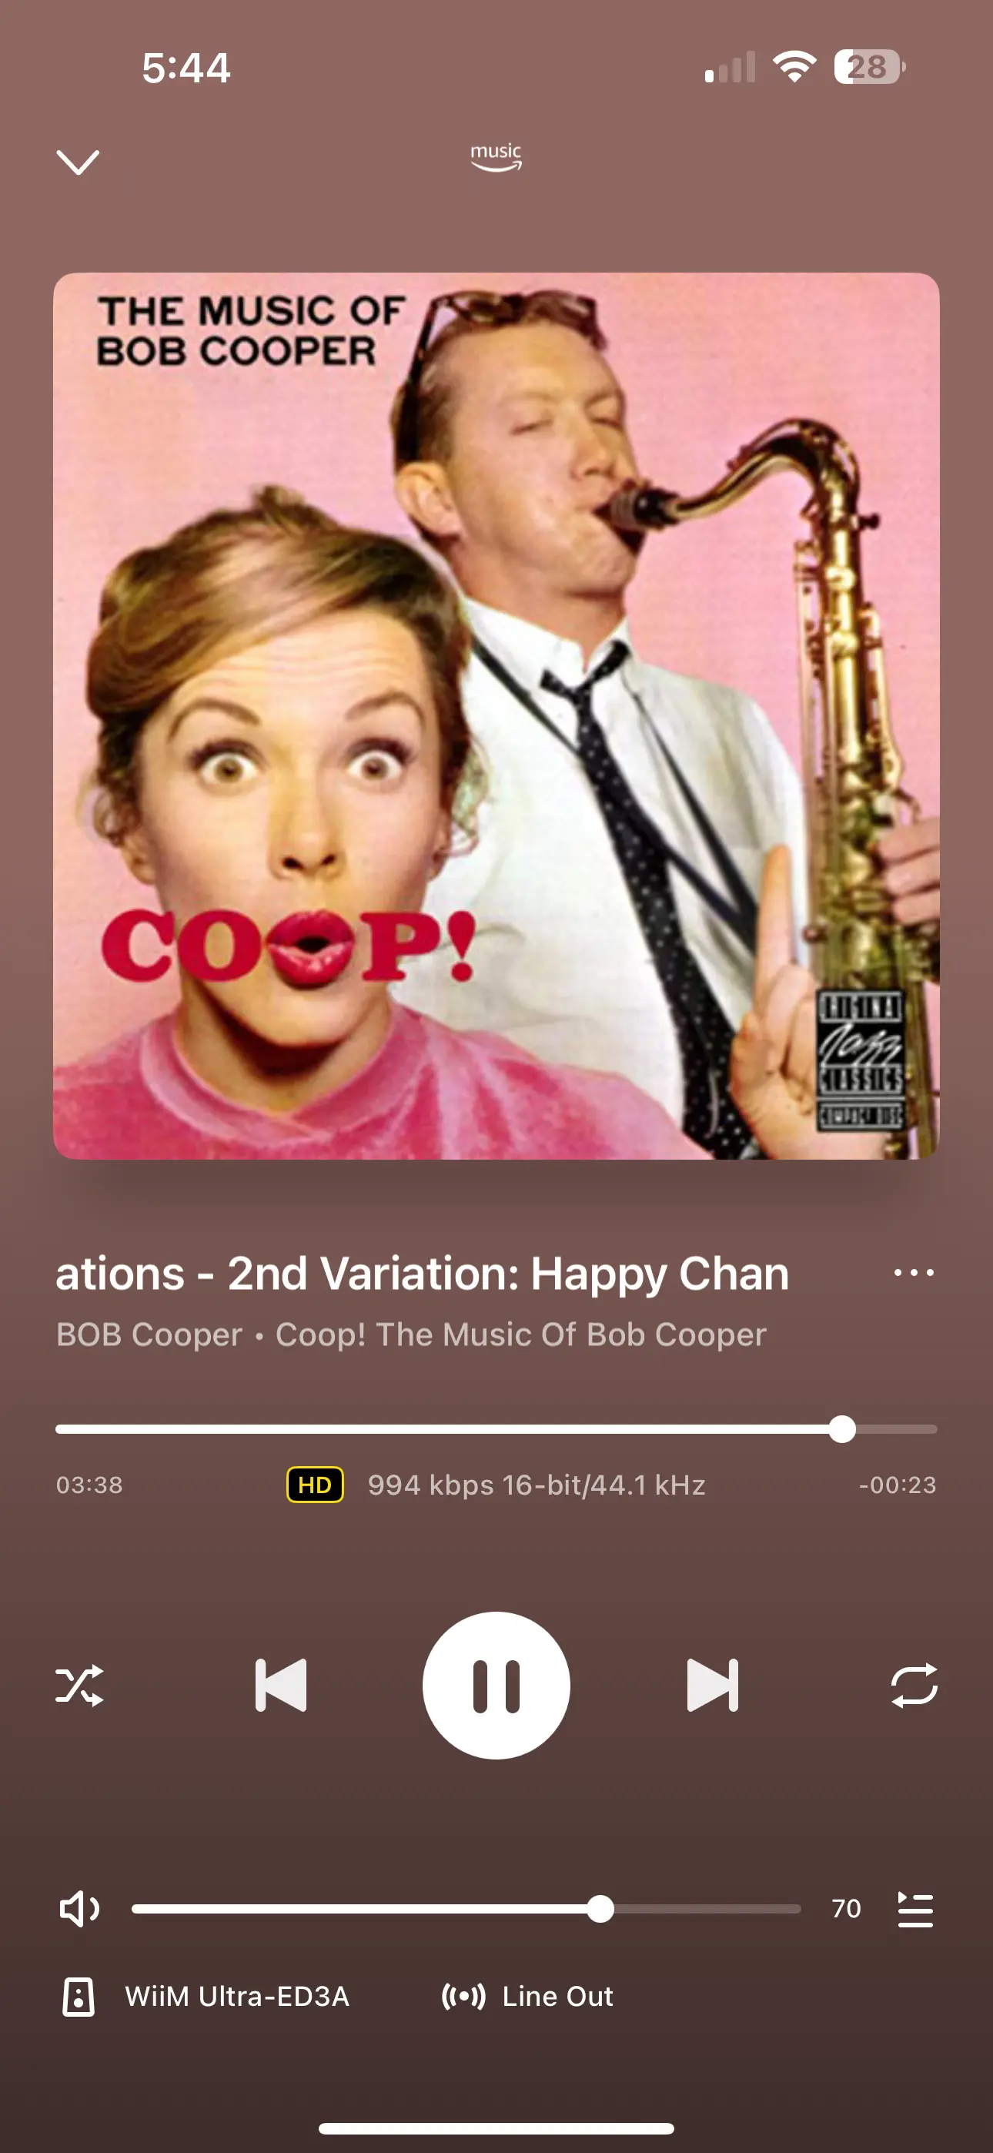Tap the Coop! album cover art
993x2153 pixels.
496,715
